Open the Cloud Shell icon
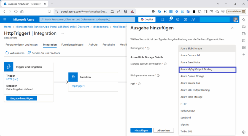The image size is (248, 136). 163,20
